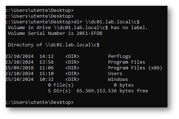Click the Program Files (x86) directory entry
The image size is (179, 119).
tap(135, 68)
